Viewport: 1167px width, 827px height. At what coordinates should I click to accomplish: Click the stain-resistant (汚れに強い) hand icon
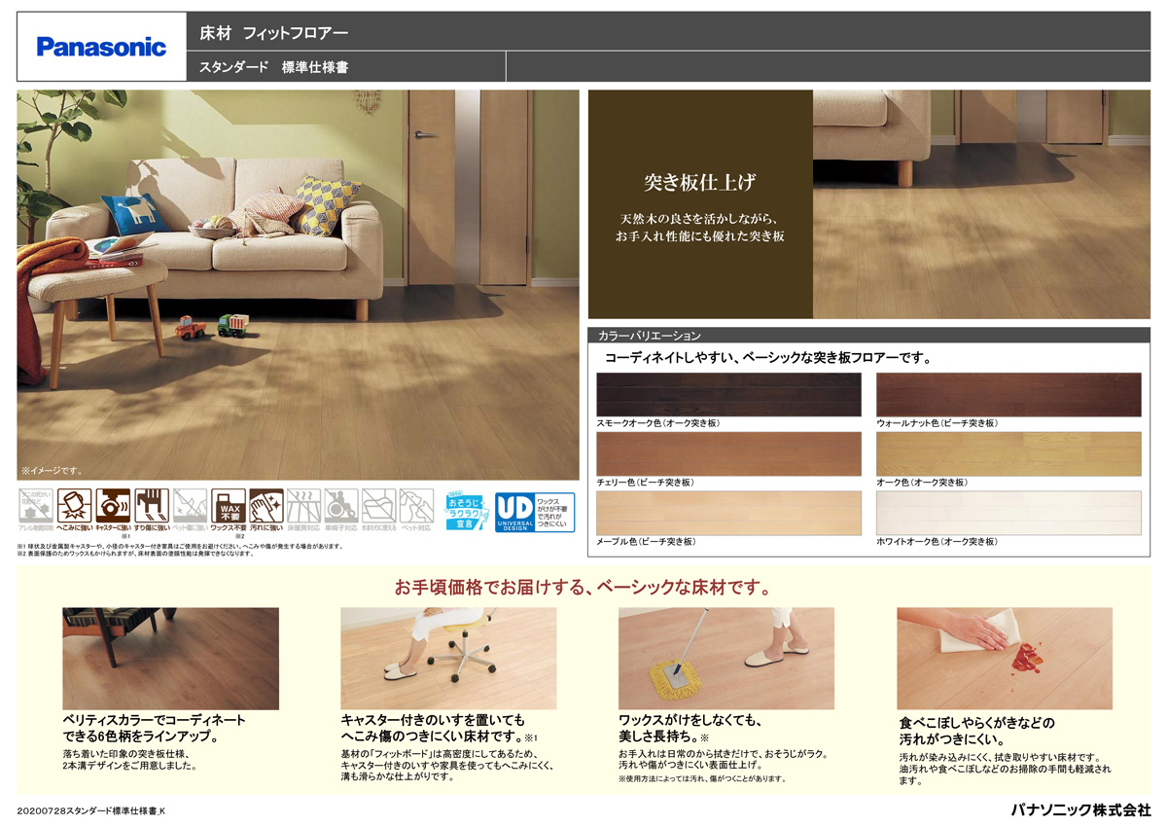265,506
